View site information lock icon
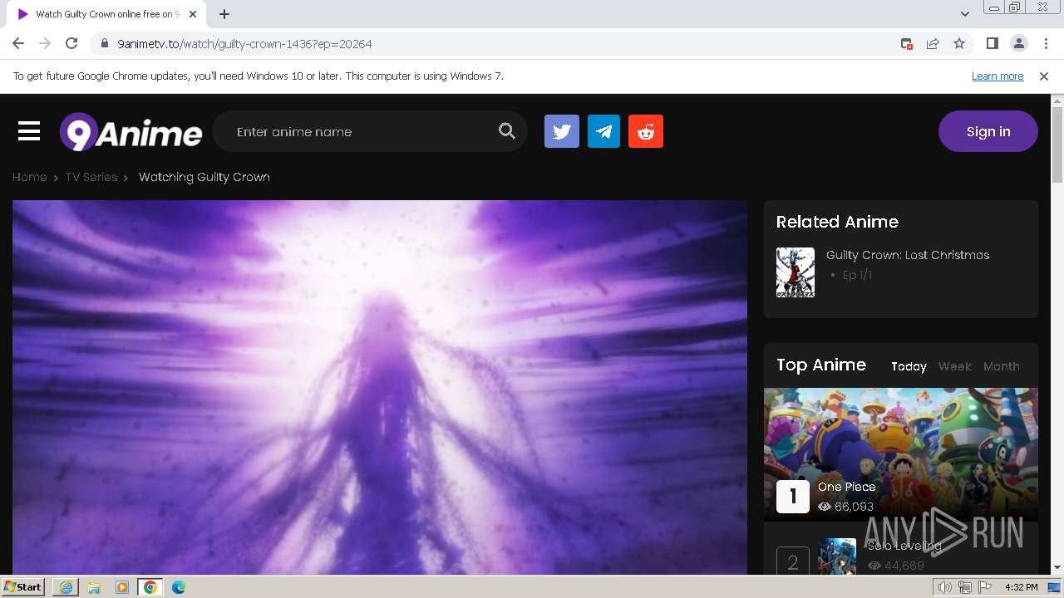Screen dimensions: 1064x598 (x=105, y=44)
